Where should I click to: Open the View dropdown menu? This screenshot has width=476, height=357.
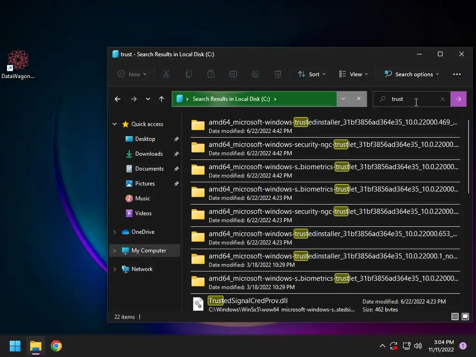(353, 74)
